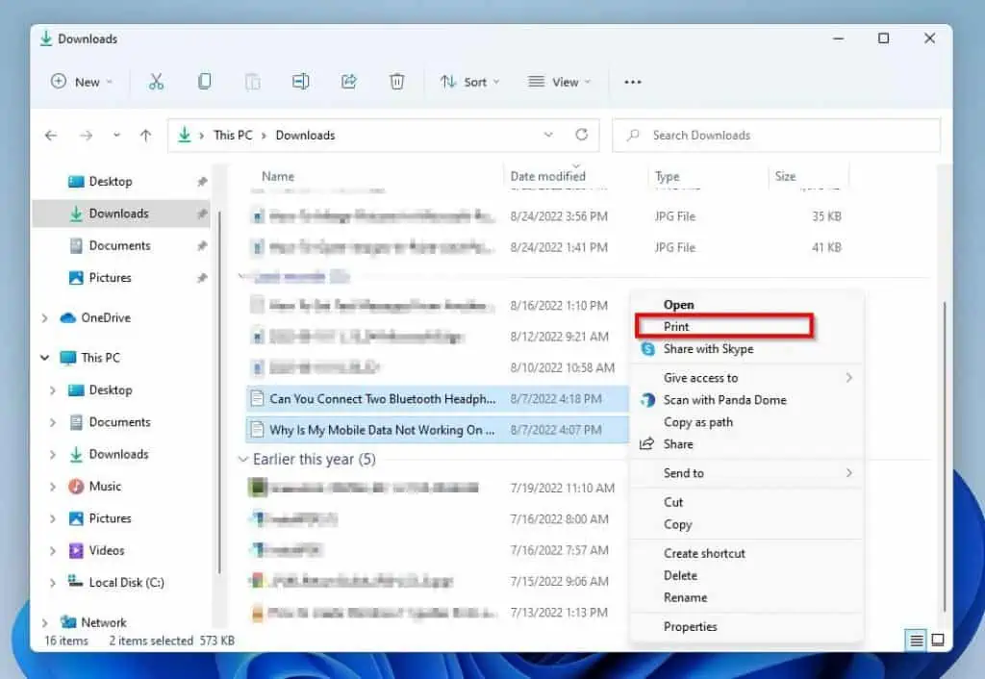Screen dimensions: 985x679
Task: Open address bar history dropdown
Action: pyautogui.click(x=548, y=135)
